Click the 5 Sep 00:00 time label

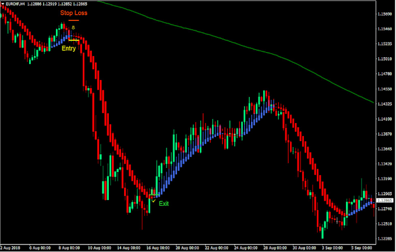[x=362, y=248]
